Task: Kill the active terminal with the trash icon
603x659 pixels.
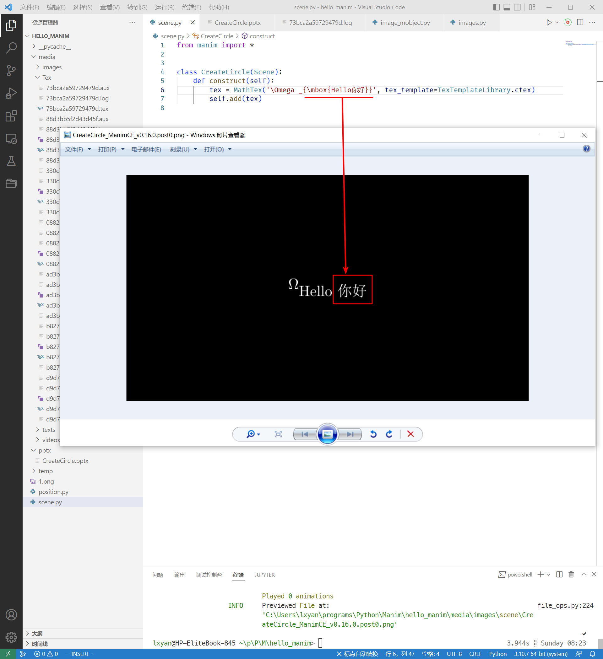Action: pyautogui.click(x=571, y=575)
